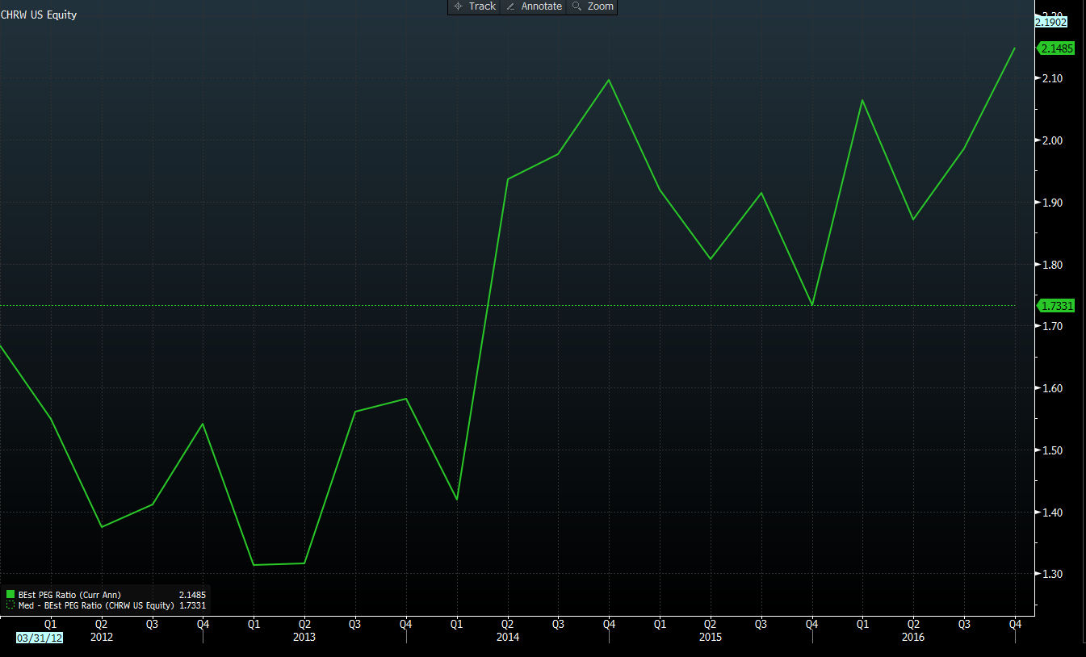Click the Q2 label above 2015

point(711,624)
